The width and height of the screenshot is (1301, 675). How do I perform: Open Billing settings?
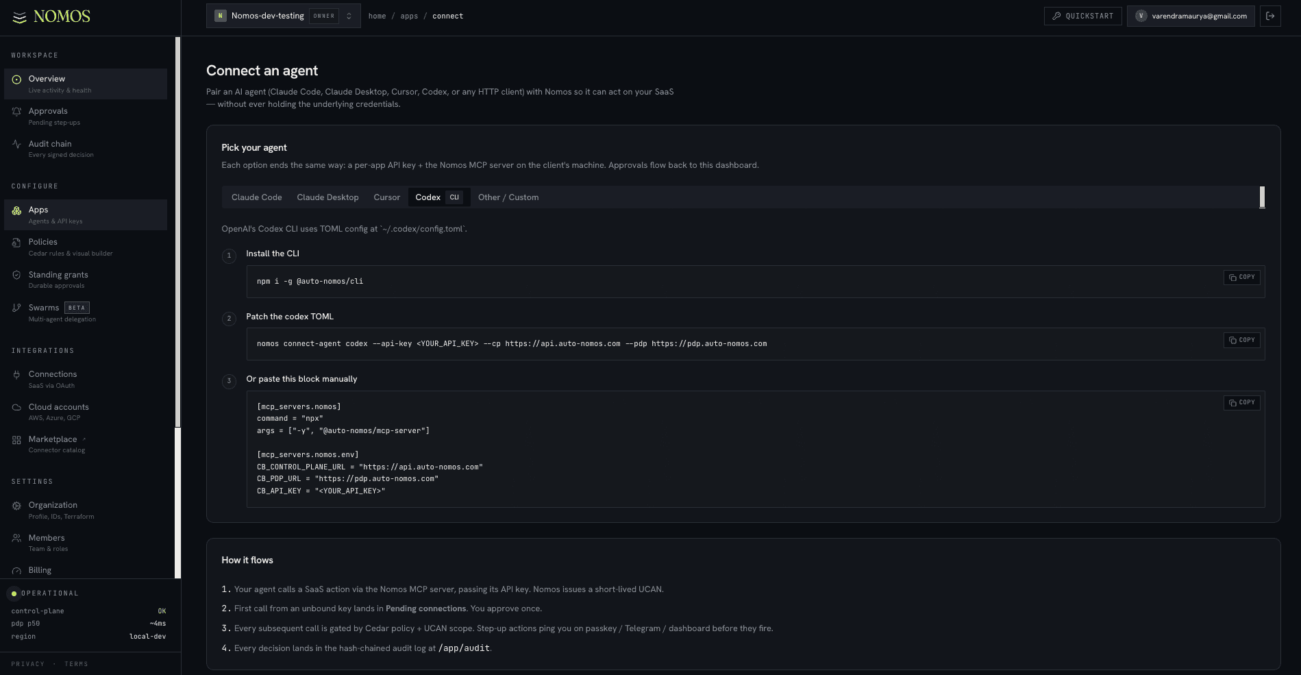tap(86, 570)
